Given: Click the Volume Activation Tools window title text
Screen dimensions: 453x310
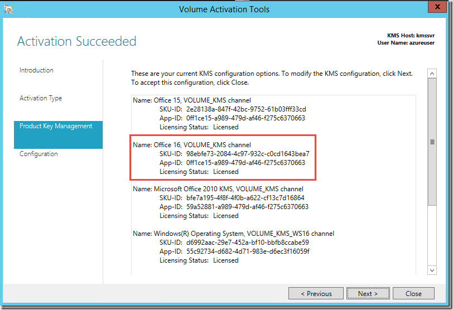Looking at the screenshot, I should click(224, 9).
